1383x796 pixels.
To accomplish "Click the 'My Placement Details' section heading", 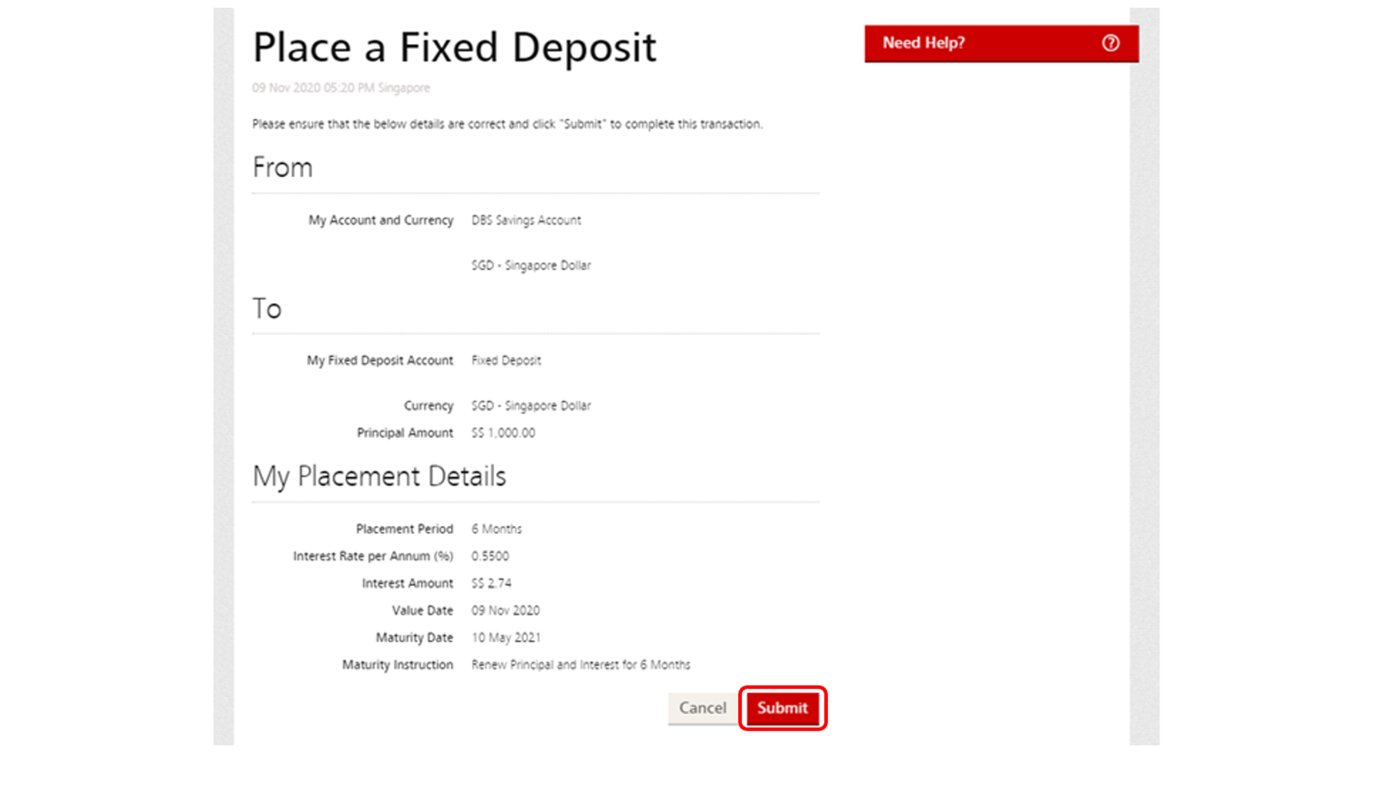I will tap(379, 477).
